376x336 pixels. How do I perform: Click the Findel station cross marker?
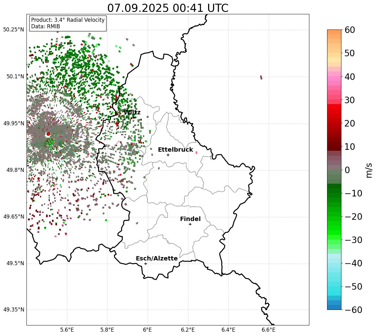tap(190, 224)
